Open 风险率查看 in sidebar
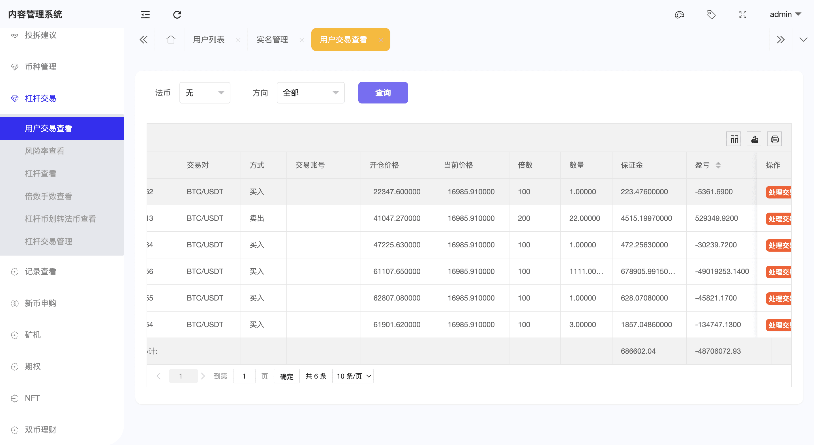814x445 pixels. [x=44, y=151]
